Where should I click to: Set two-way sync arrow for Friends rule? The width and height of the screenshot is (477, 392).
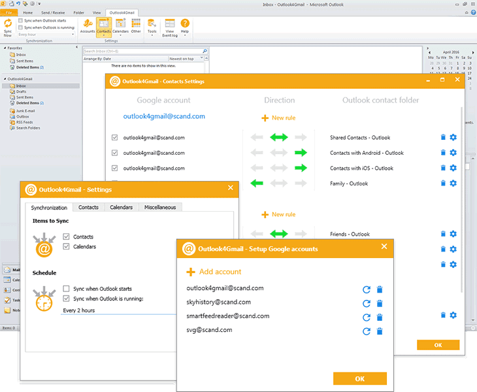tap(278, 234)
